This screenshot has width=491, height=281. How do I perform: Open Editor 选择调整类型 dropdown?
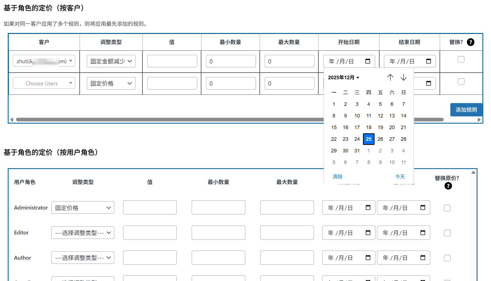(83, 233)
